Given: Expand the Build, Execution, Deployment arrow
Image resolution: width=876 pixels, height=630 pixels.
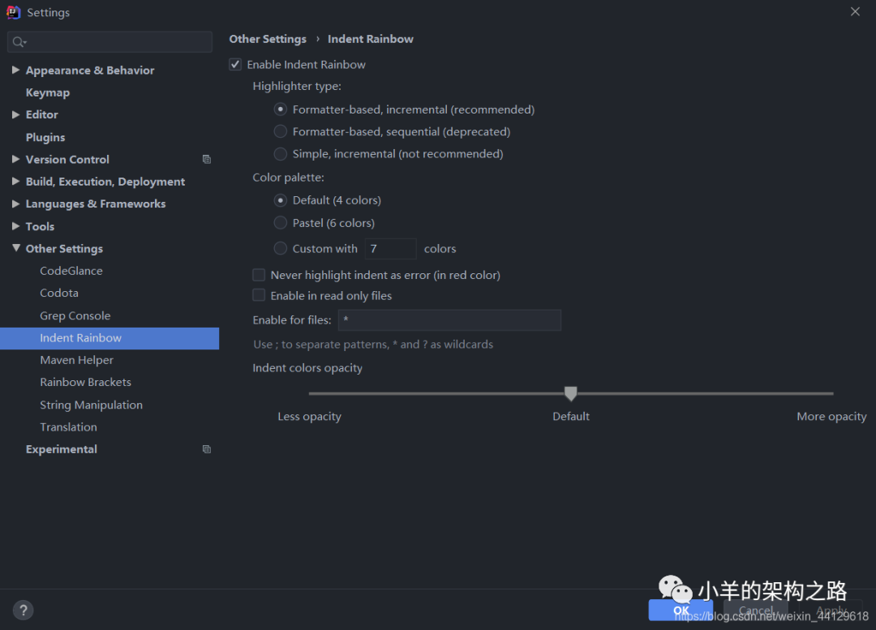Looking at the screenshot, I should (15, 182).
